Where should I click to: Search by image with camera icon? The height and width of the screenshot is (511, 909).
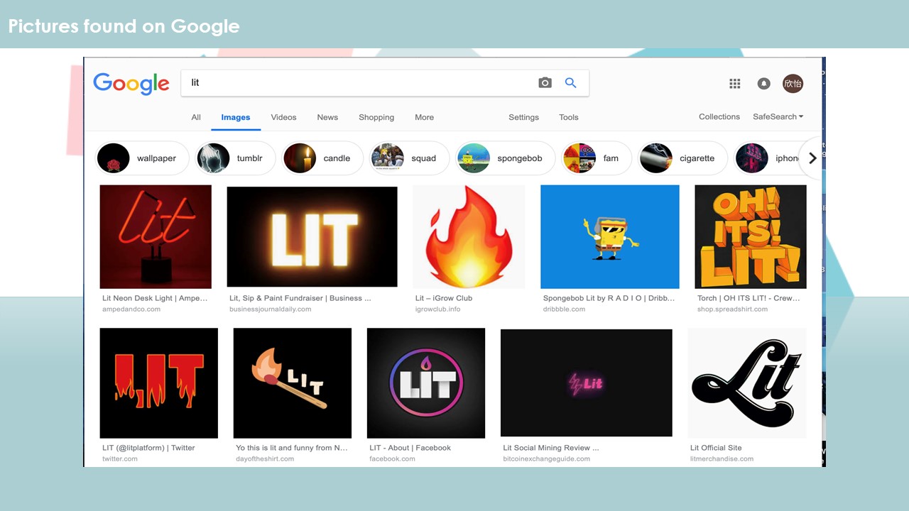click(545, 82)
